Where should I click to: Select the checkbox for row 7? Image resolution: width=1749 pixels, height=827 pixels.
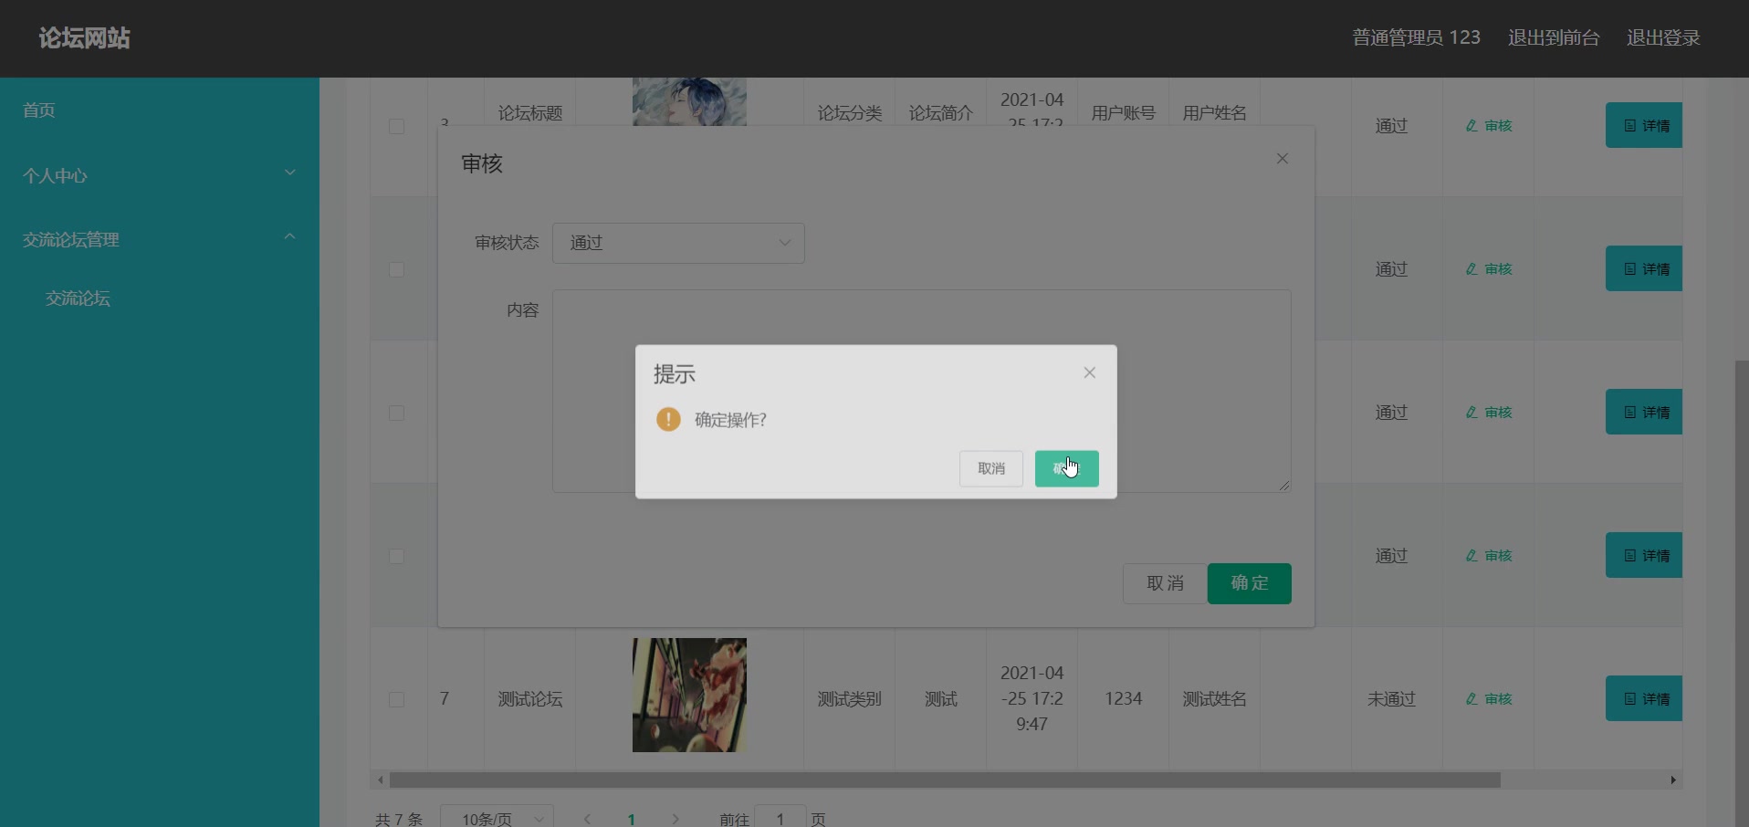pos(396,699)
